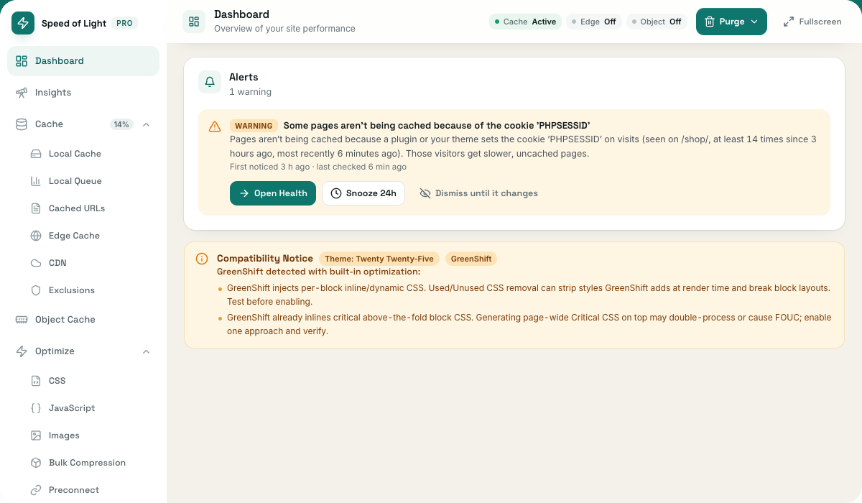Click the CDN cloud icon
Viewport: 862px width, 503px height.
36,263
